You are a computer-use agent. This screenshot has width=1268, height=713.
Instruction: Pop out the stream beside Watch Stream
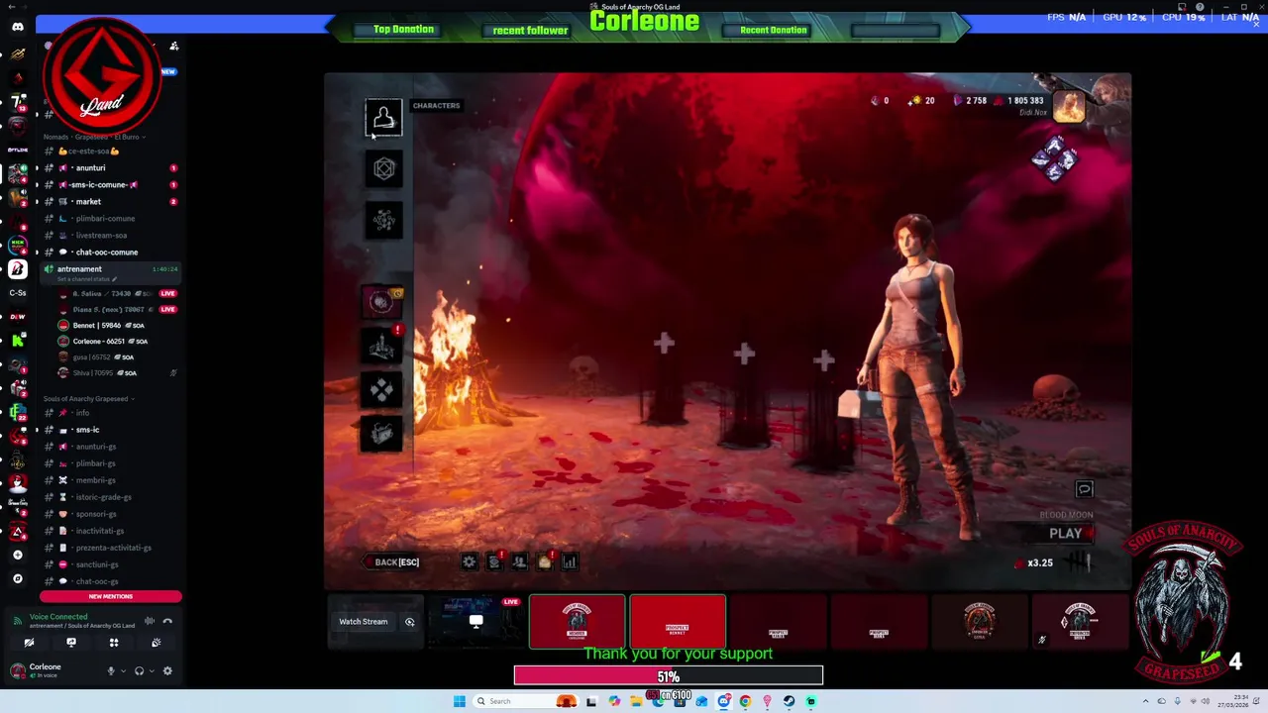click(409, 622)
